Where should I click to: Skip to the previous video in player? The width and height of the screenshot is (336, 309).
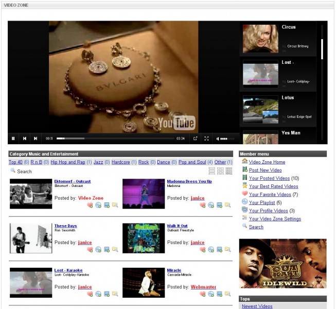[25, 139]
